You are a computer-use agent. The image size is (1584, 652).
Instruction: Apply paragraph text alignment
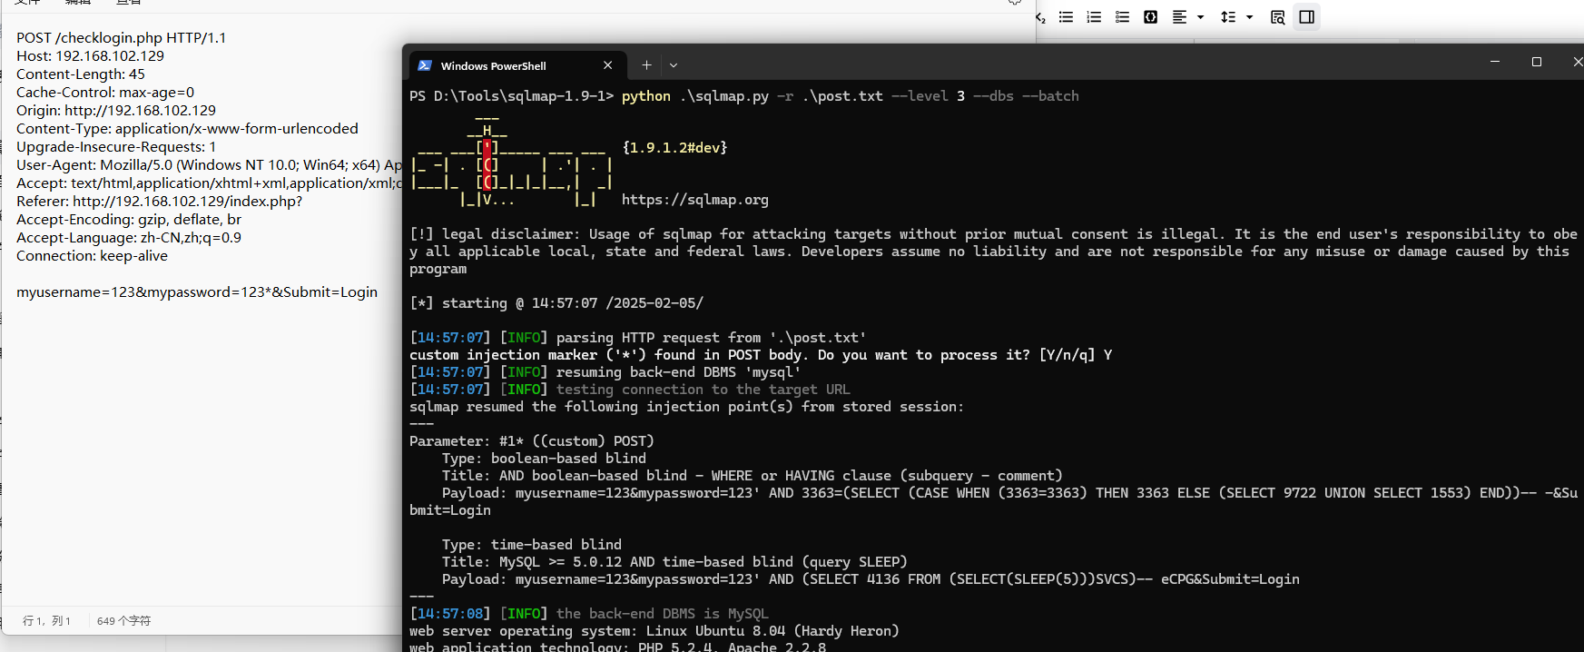(x=1179, y=17)
